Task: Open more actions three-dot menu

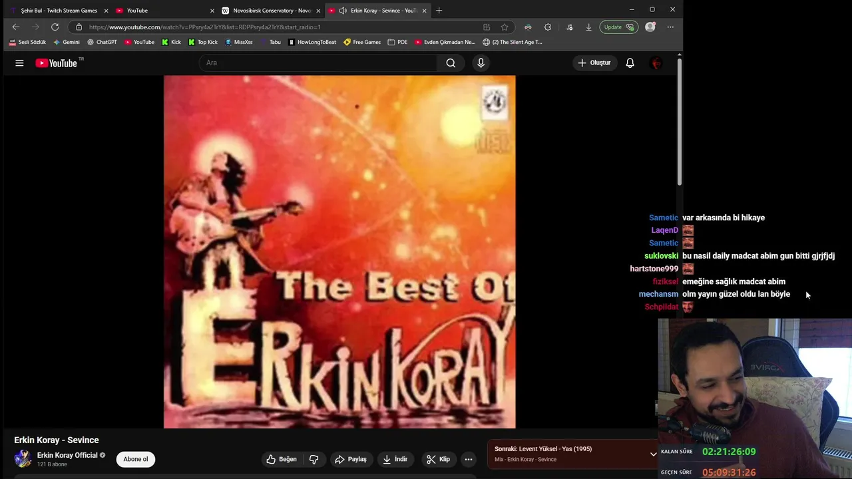Action: (x=469, y=459)
